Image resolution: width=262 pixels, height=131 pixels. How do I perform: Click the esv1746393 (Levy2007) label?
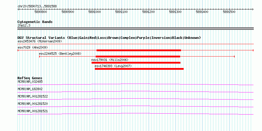pos(113,66)
